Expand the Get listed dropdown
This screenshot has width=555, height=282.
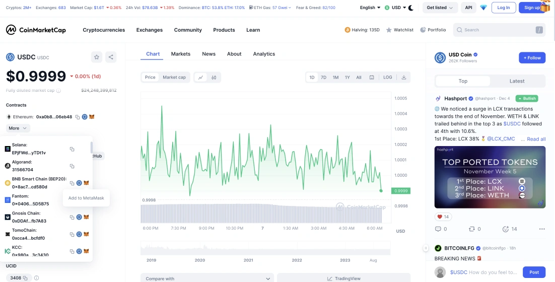click(440, 8)
